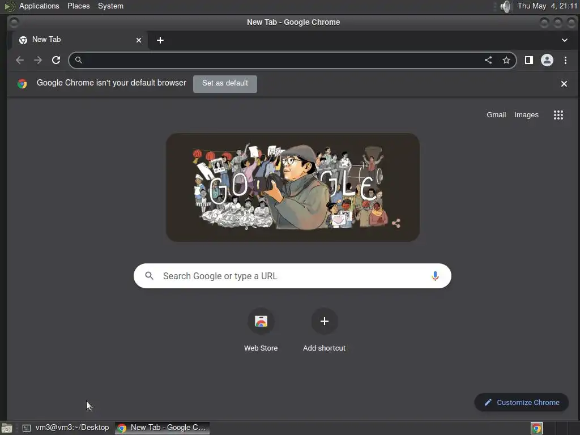Click the Set as default button
Screen dimensions: 580x435
(x=225, y=84)
